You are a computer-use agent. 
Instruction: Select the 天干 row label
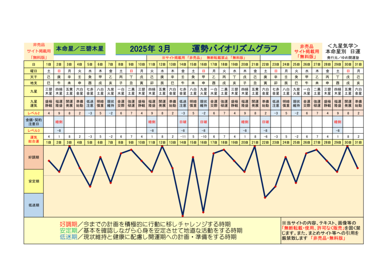coord(34,77)
